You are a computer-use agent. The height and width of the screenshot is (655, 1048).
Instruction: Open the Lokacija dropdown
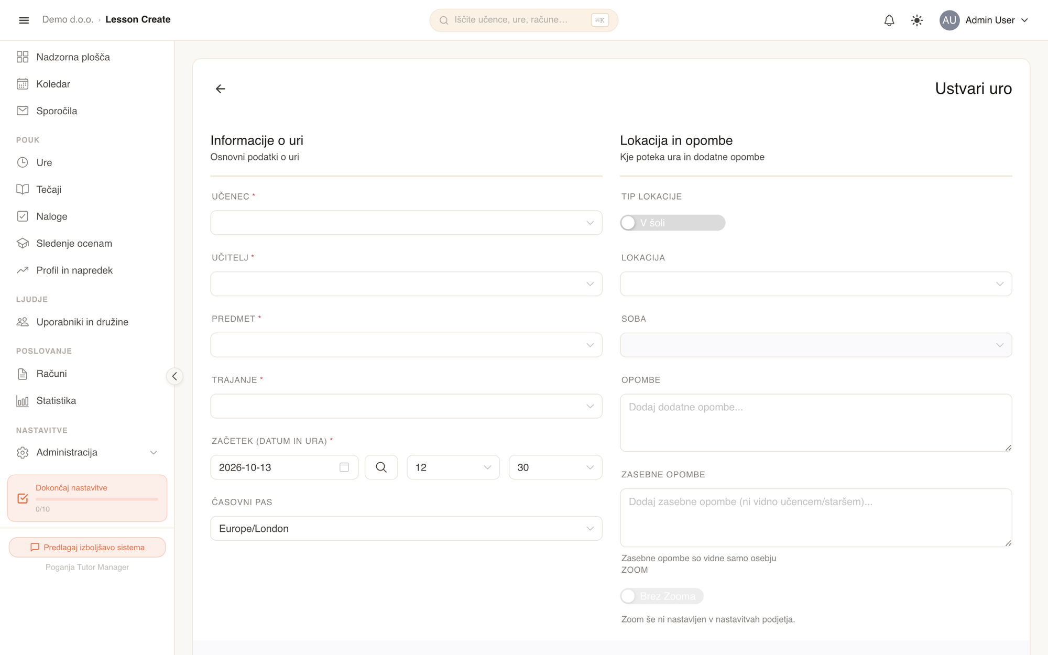click(x=816, y=284)
